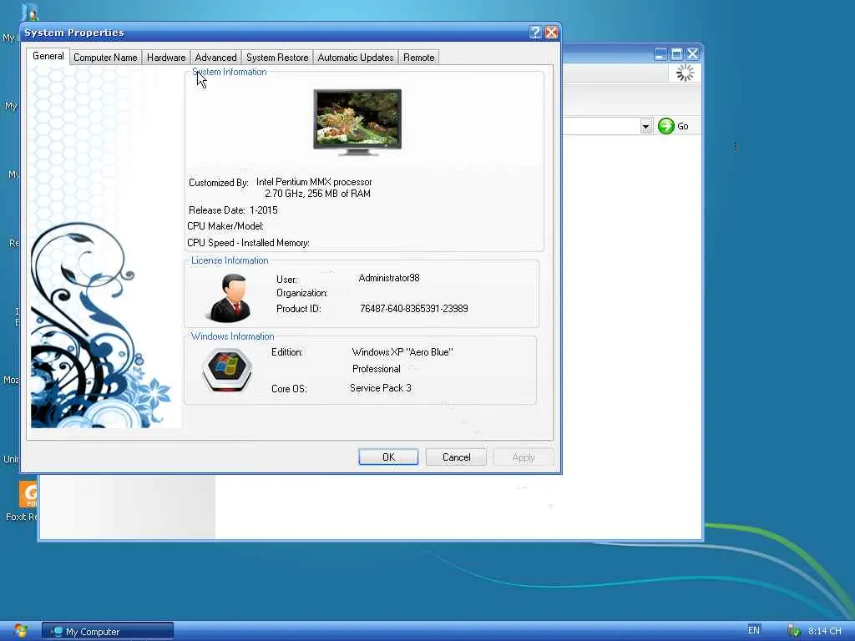Close the System Properties dialog
855x641 pixels.
pos(551,33)
